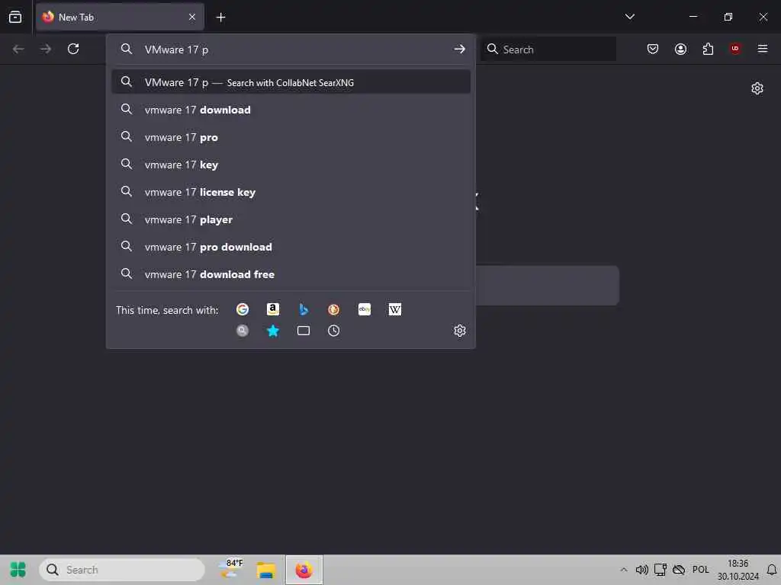Open the Windows Start menu
This screenshot has width=781, height=585.
click(18, 570)
